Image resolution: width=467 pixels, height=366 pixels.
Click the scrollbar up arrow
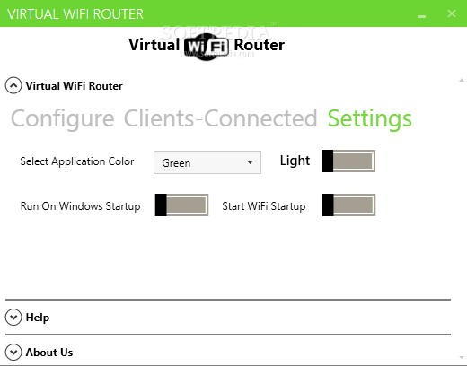coord(462,80)
